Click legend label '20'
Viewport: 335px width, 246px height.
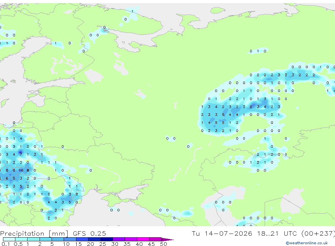90,244
